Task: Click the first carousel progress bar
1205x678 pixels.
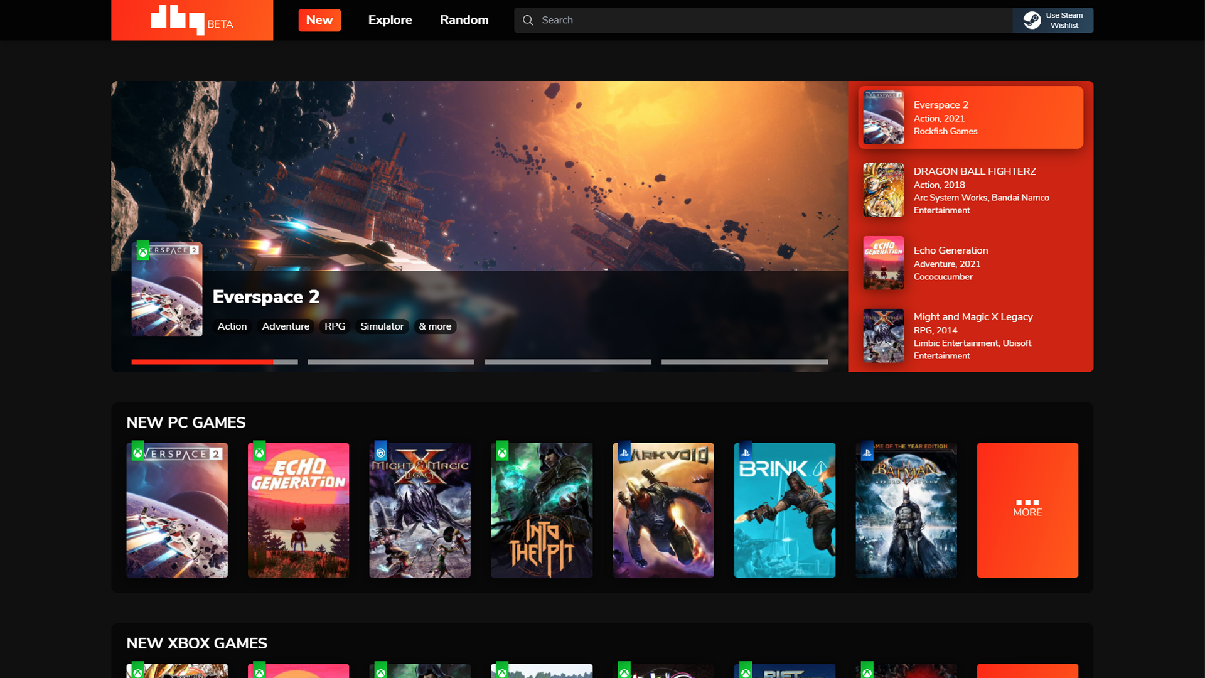Action: pyautogui.click(x=215, y=362)
